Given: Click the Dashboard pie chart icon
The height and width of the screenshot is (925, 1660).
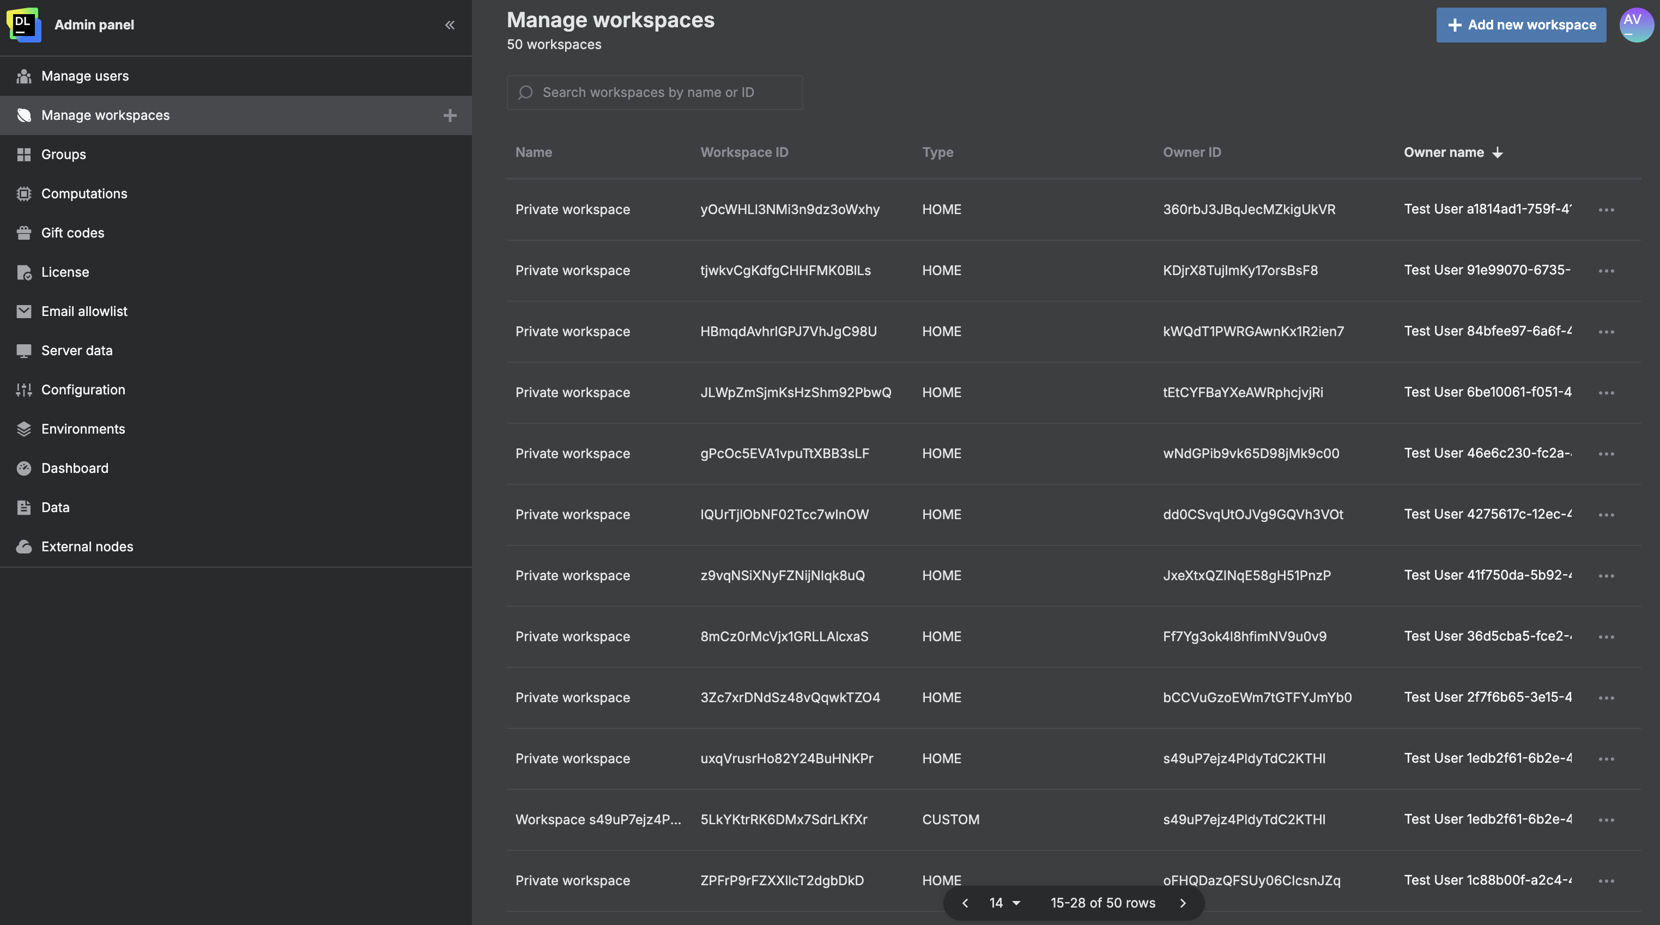Looking at the screenshot, I should click(x=24, y=467).
